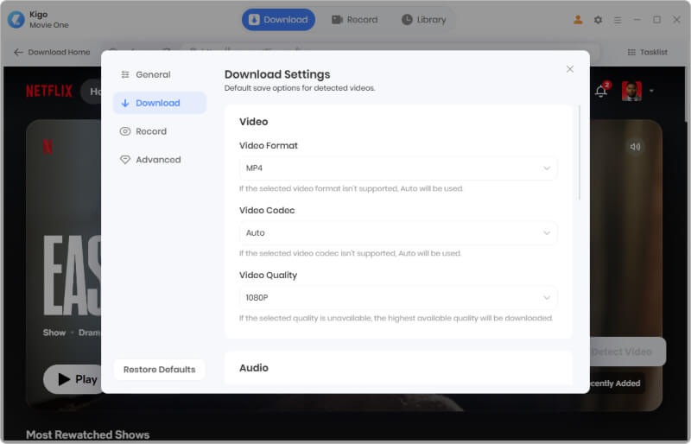
Task: Click the Netflix Play button
Action: point(72,379)
